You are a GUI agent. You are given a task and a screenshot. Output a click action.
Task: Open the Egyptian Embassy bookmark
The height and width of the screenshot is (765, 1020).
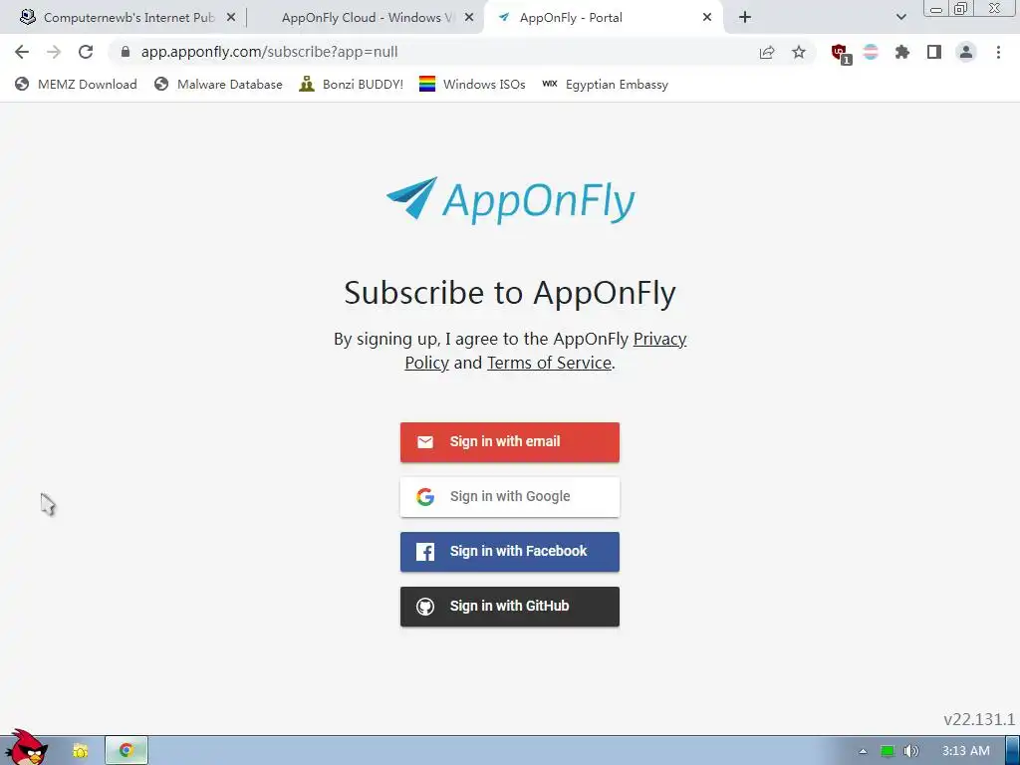[605, 84]
